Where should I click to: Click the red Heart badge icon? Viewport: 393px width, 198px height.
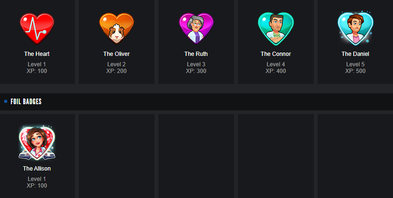[x=37, y=28]
